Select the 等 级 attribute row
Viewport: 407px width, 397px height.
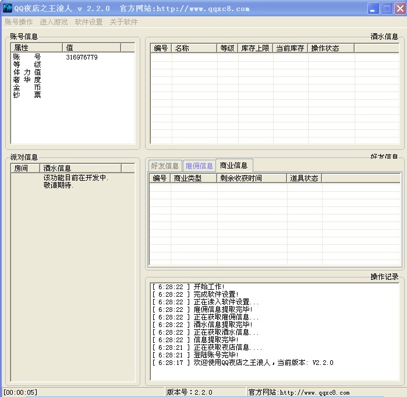(x=27, y=65)
